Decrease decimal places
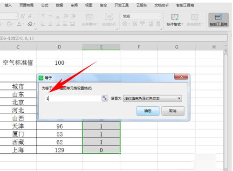 point(158,24)
